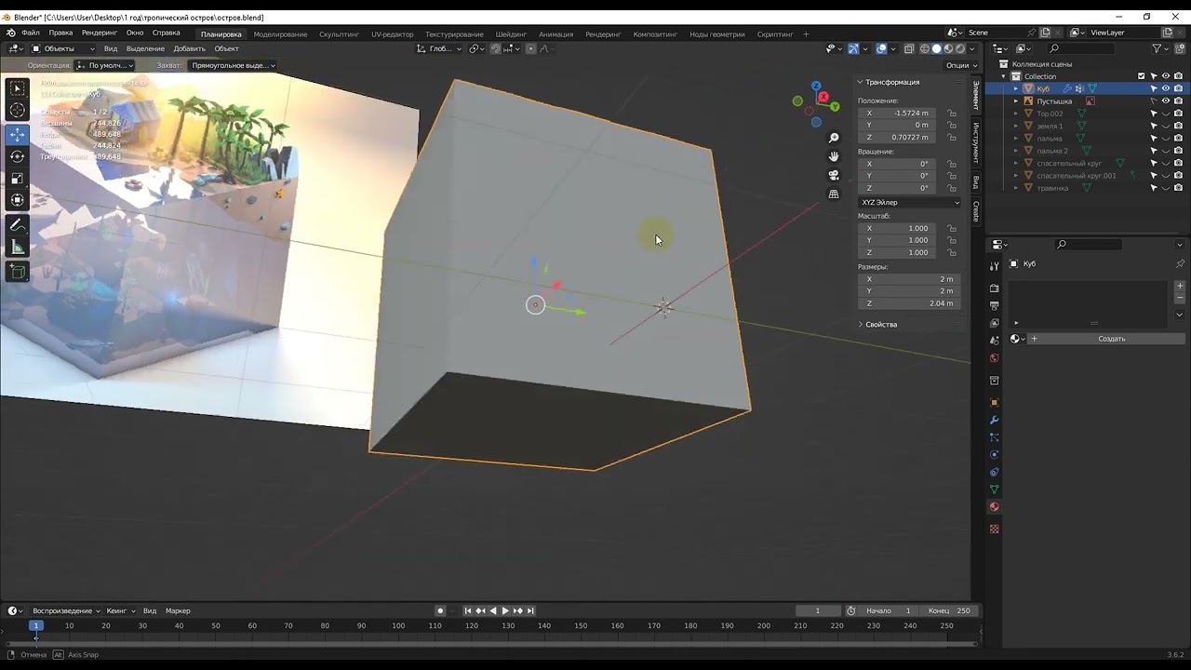The image size is (1191, 670).
Task: Activate the combined Transform tool
Action: click(17, 200)
